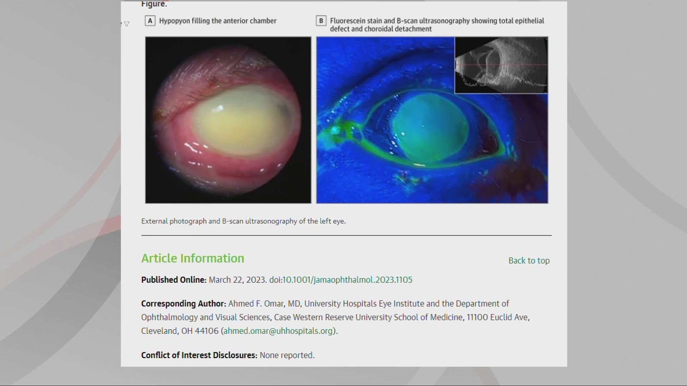Open the hypopyon photograph in panel A
The image size is (687, 386).
point(228,120)
